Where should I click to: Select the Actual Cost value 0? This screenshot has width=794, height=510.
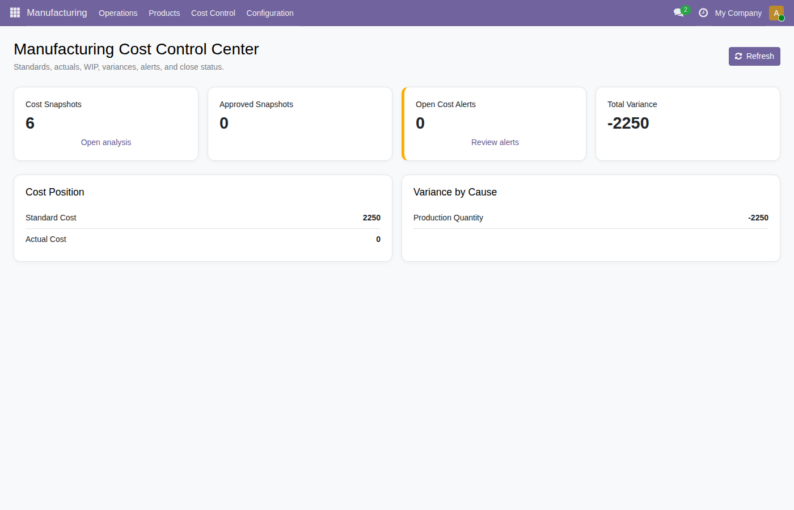pyautogui.click(x=378, y=239)
